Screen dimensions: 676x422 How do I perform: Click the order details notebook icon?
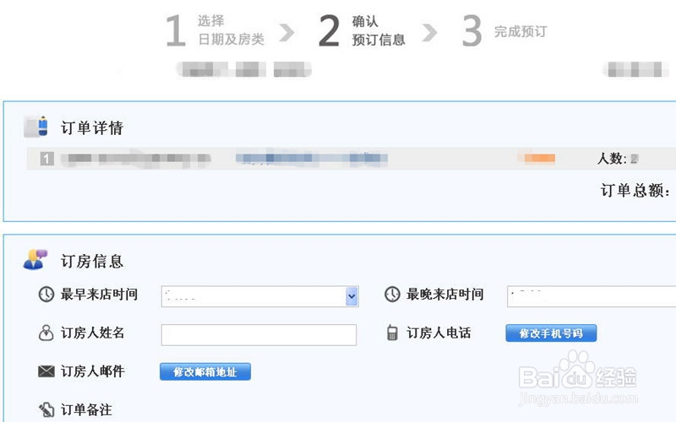click(35, 127)
